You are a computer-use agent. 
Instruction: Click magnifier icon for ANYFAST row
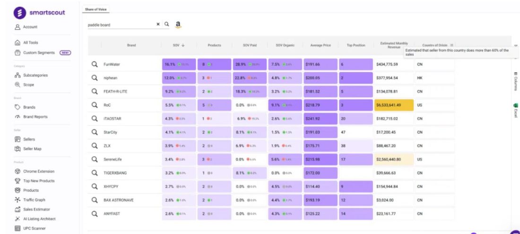click(95, 214)
